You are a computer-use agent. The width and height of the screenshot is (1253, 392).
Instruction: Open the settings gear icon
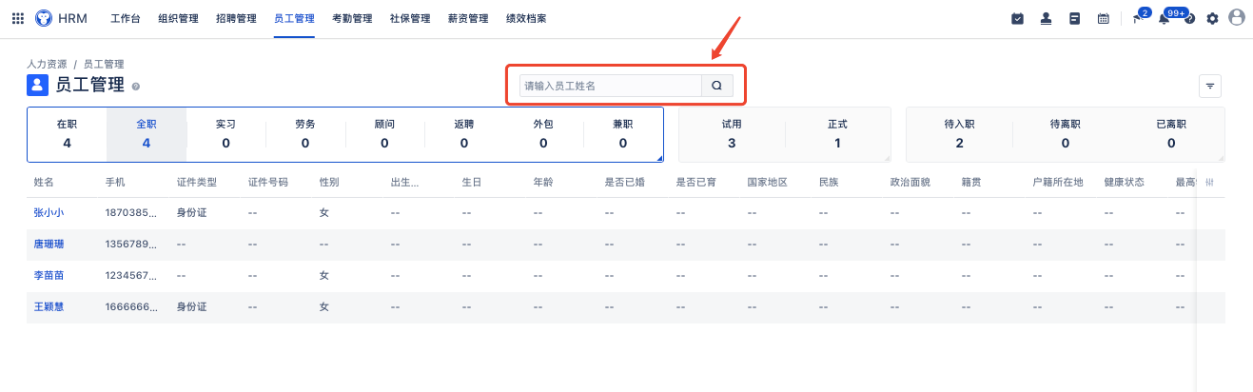[1212, 18]
